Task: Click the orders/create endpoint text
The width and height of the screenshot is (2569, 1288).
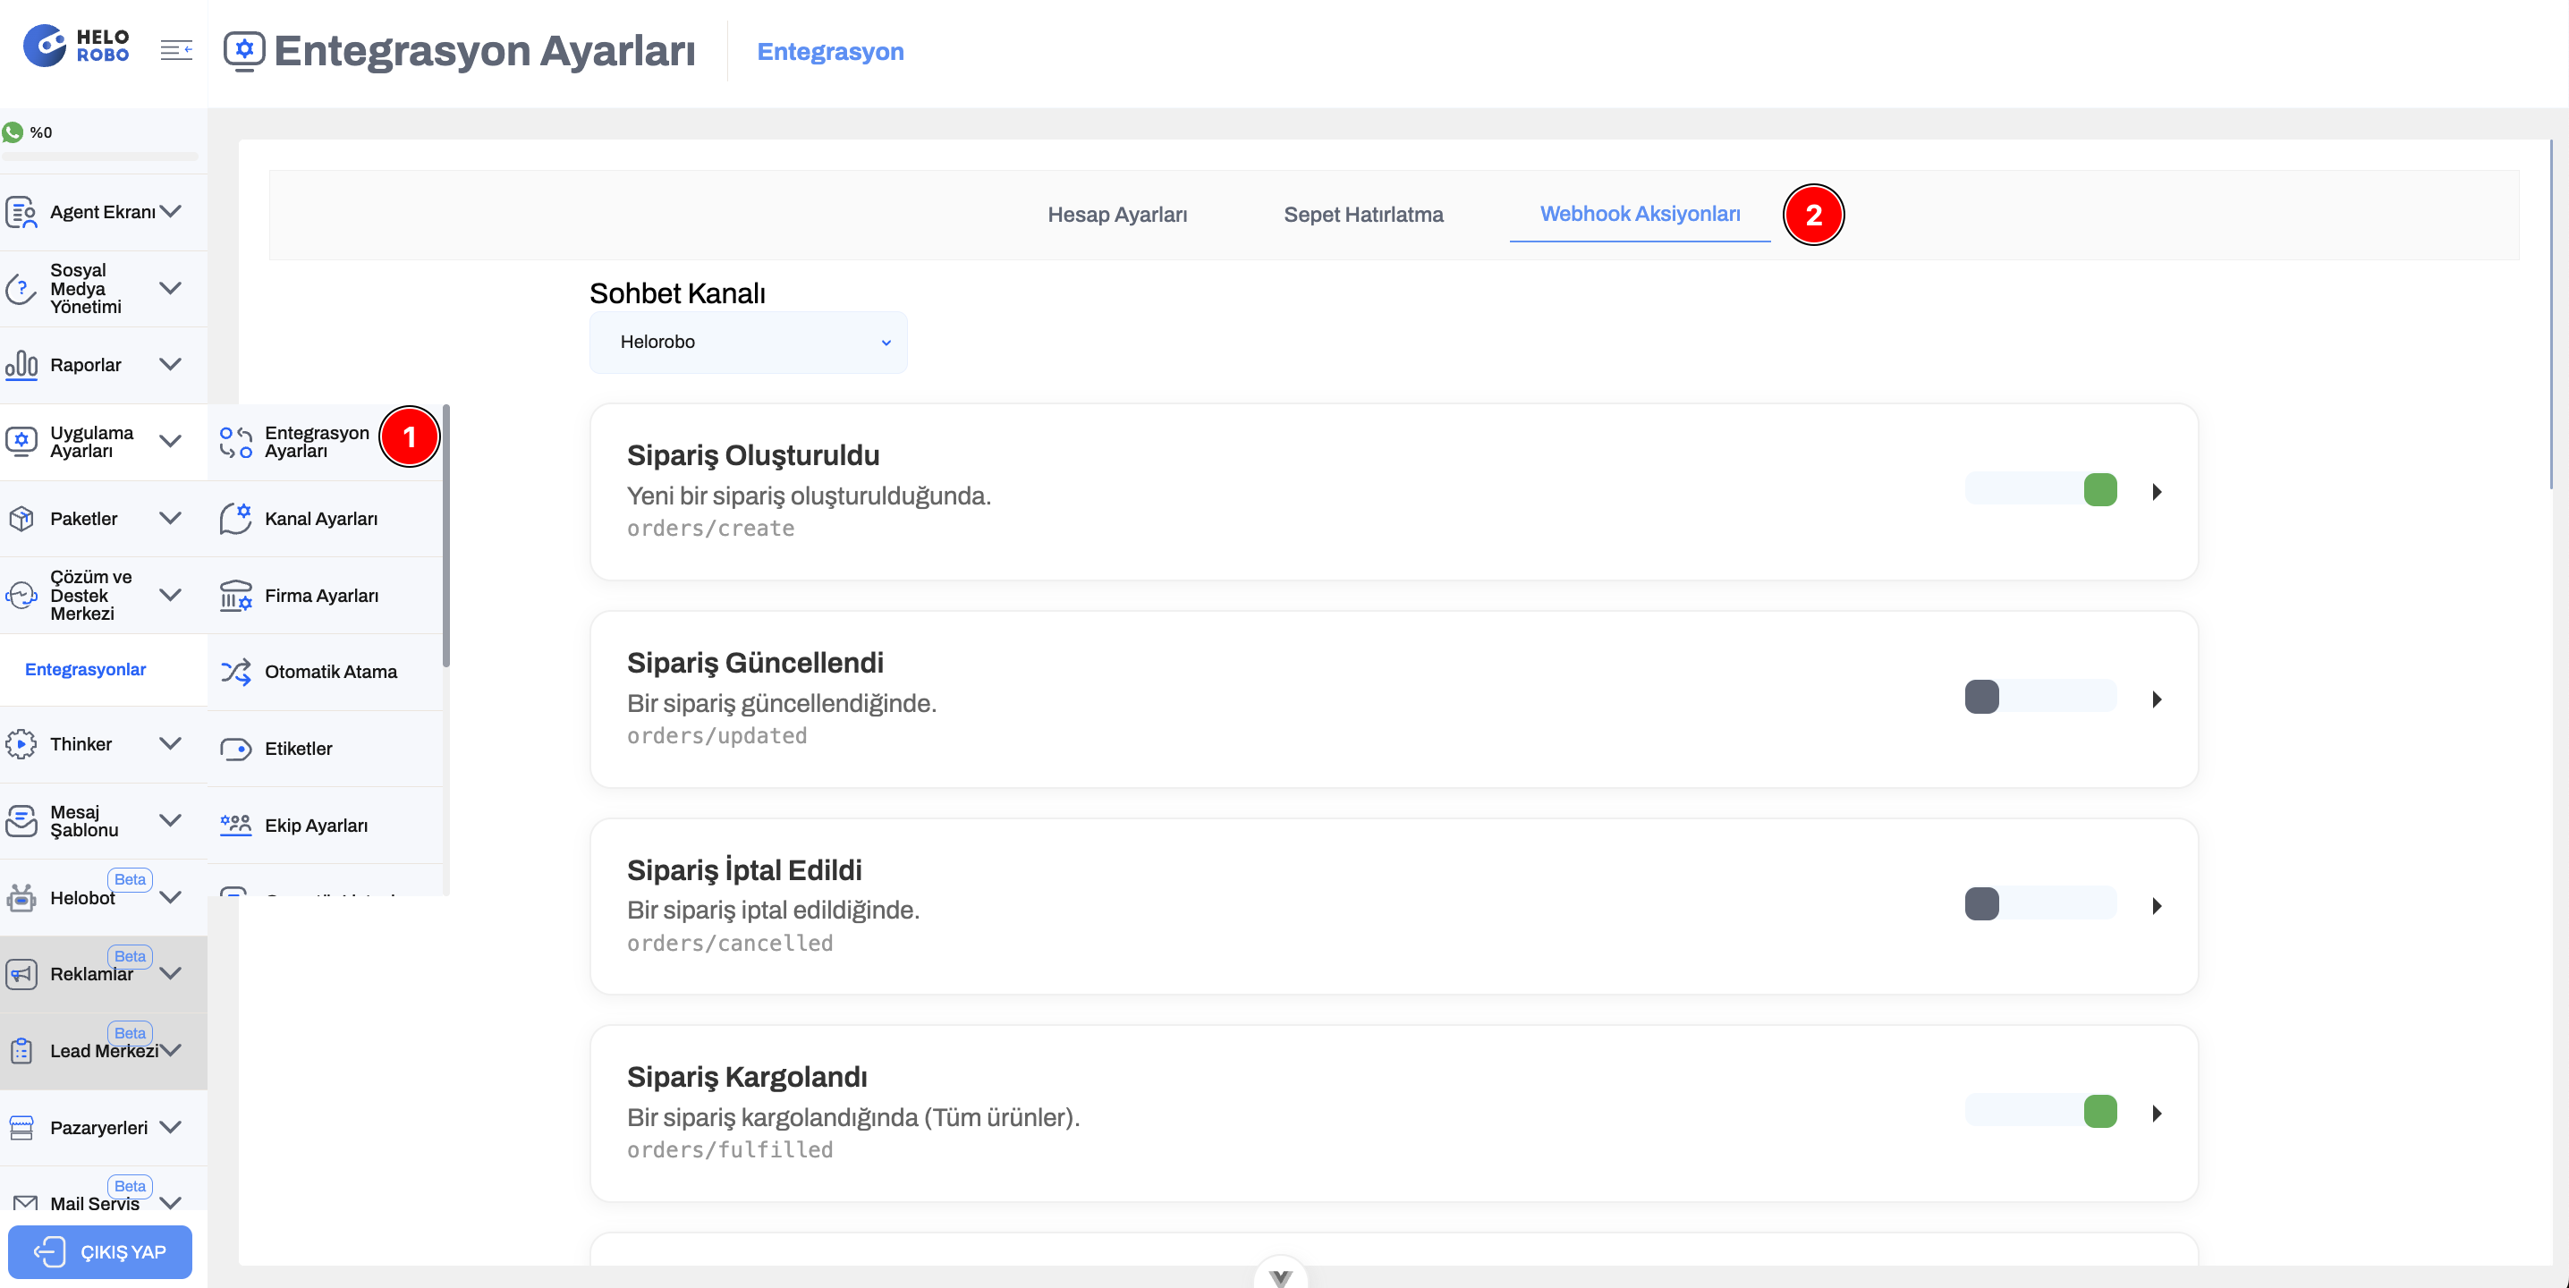Action: click(x=710, y=529)
